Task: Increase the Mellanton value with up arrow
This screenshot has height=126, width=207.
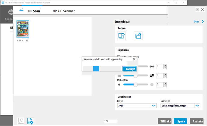Action: click(165, 83)
